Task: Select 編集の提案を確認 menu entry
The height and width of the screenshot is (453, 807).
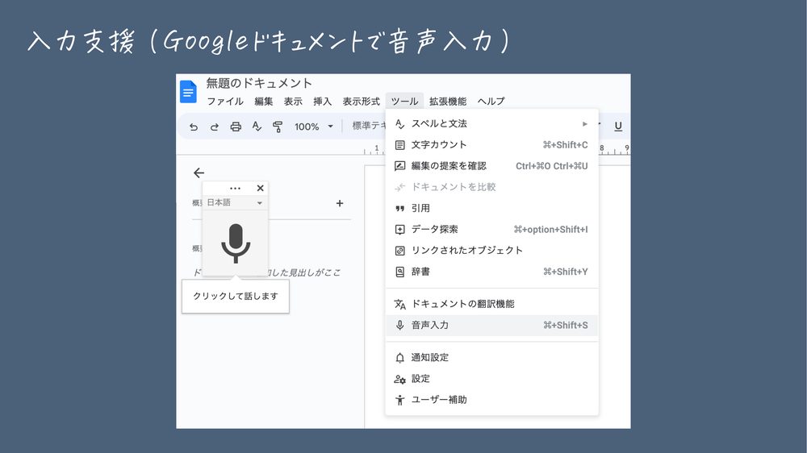Action: pyautogui.click(x=491, y=166)
